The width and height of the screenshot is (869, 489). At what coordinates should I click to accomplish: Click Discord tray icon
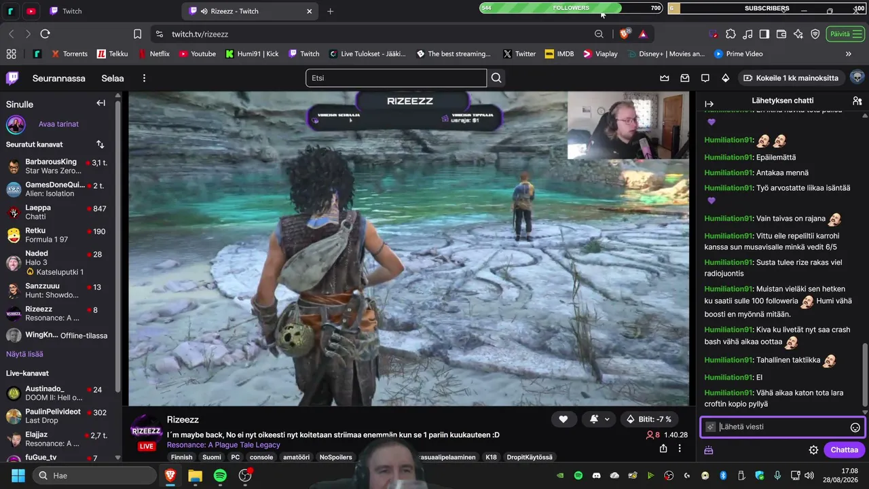coord(596,475)
